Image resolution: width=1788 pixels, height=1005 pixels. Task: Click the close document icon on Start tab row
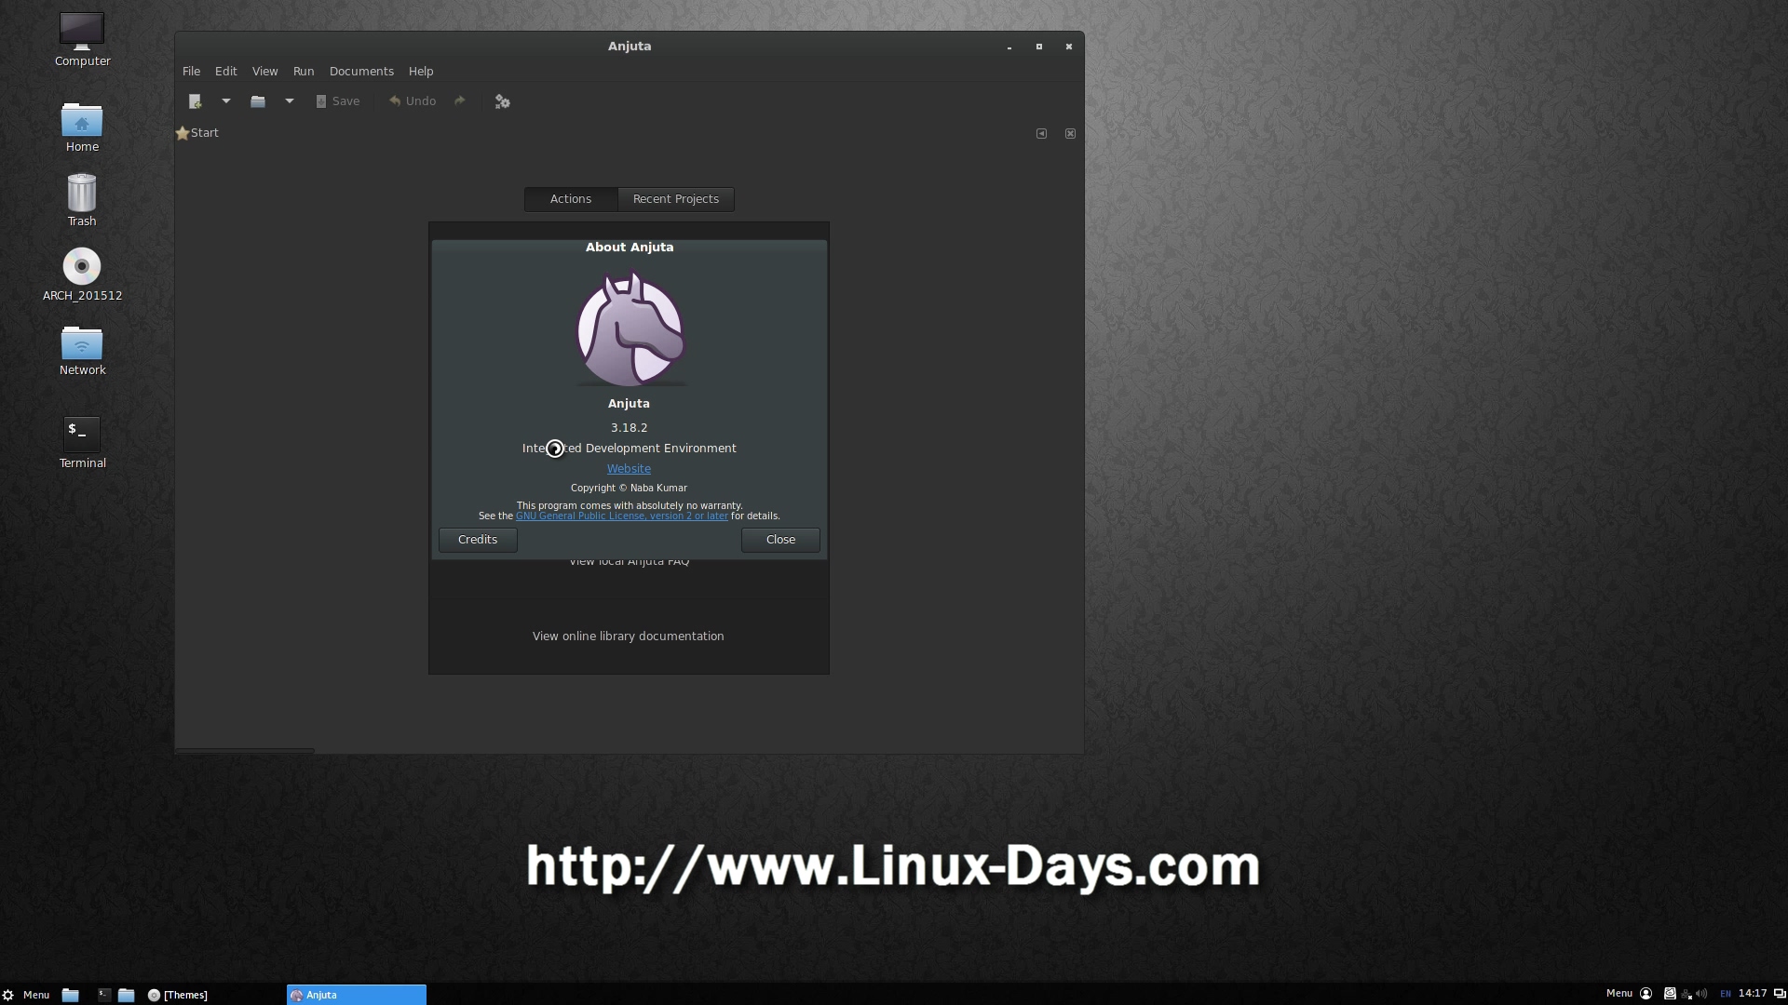click(1070, 133)
